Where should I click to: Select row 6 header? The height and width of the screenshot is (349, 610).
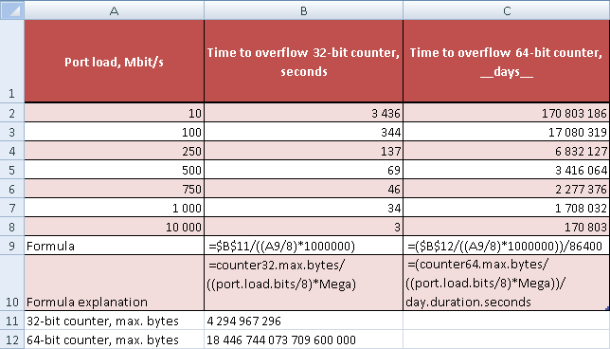click(x=12, y=189)
